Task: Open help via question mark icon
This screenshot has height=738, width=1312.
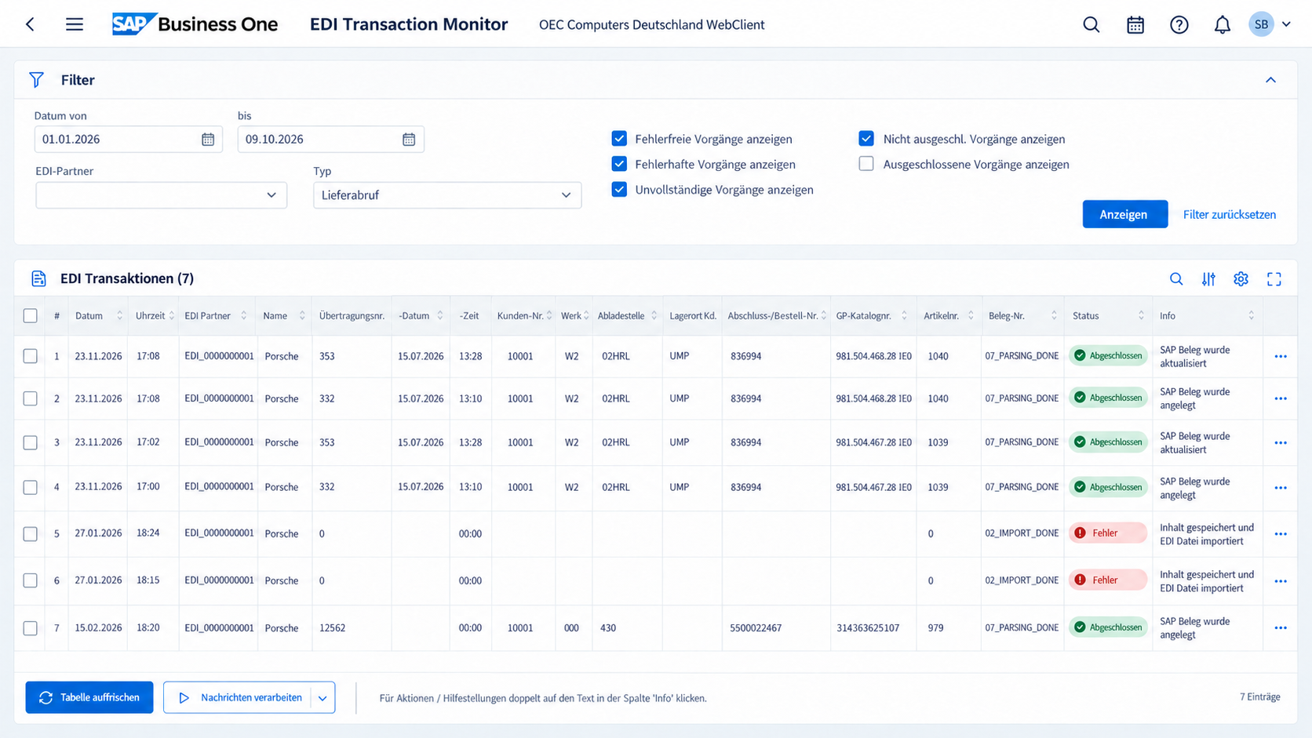Action: point(1179,24)
